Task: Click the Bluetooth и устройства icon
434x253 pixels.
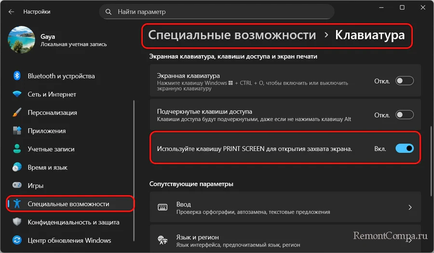Action: (17, 76)
